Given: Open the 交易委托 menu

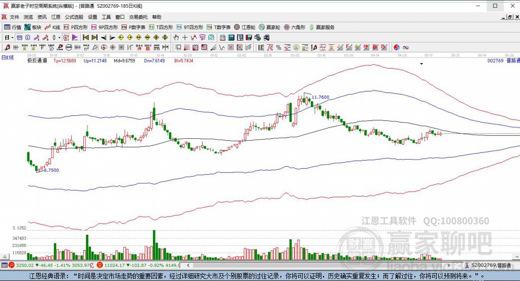Looking at the screenshot, I should 138,17.
